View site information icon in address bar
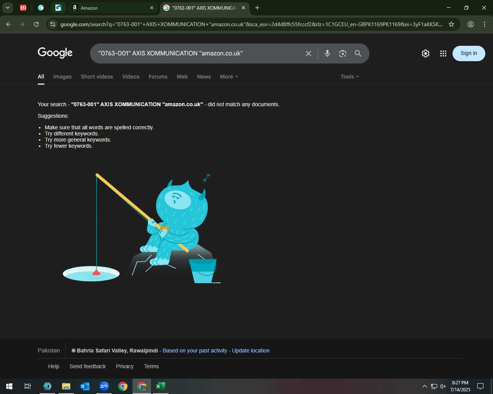This screenshot has height=394, width=493. (53, 24)
